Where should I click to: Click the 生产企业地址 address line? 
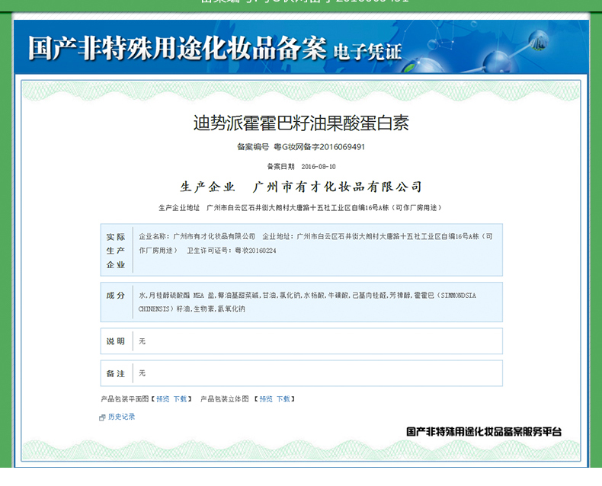pyautogui.click(x=300, y=208)
